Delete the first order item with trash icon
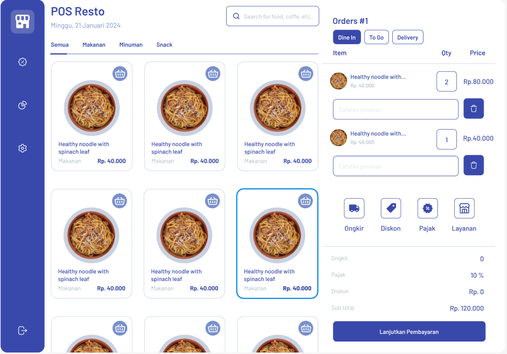 tap(473, 109)
